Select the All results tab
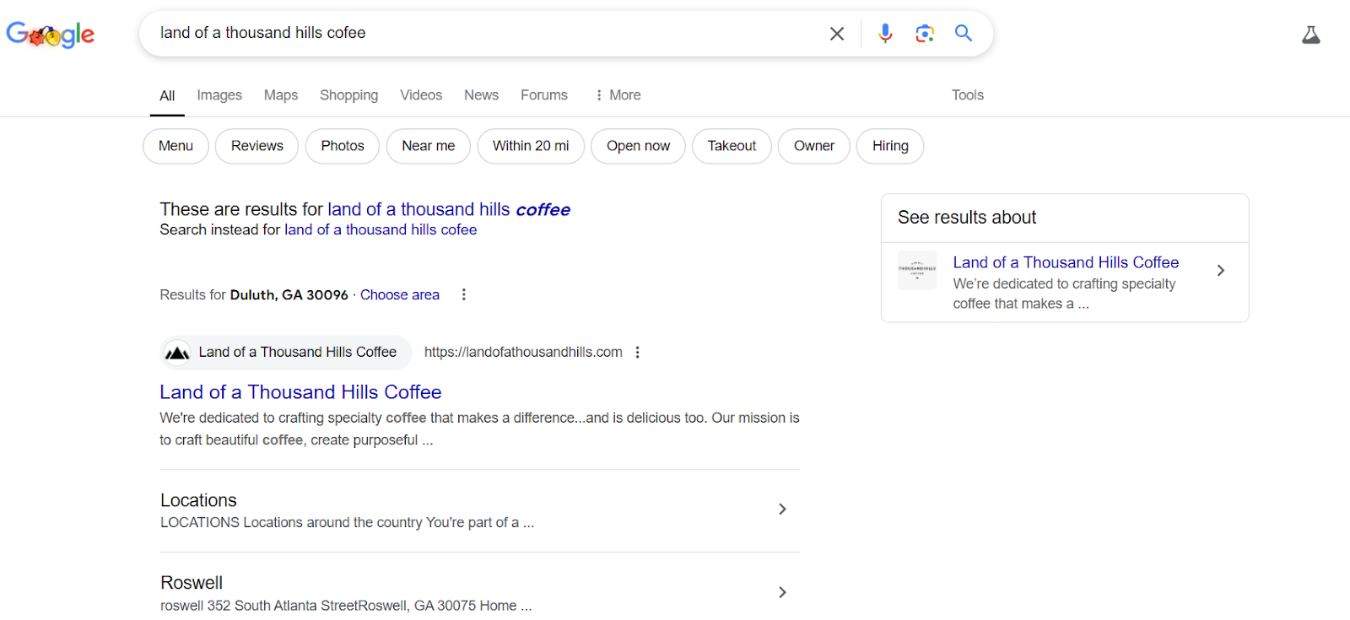The height and width of the screenshot is (620, 1350). (x=167, y=96)
